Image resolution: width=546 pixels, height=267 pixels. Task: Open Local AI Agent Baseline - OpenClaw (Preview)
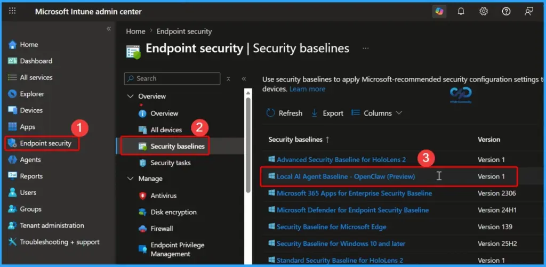346,176
